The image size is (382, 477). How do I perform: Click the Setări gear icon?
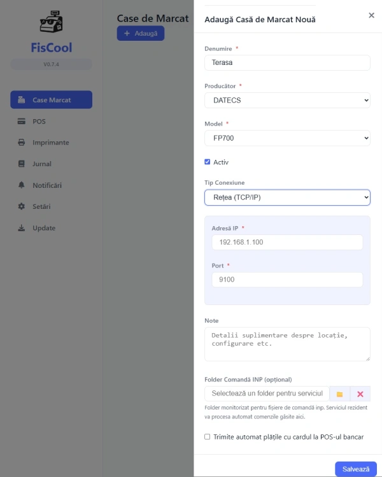point(21,206)
